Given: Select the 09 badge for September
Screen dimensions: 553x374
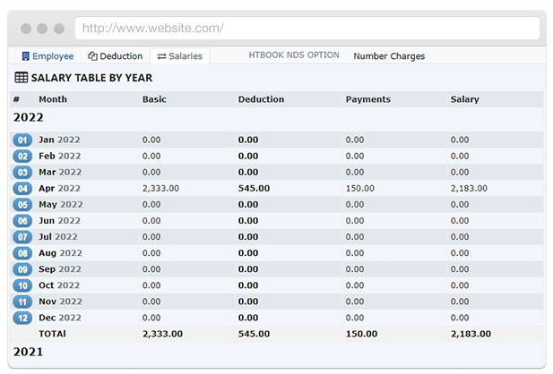Looking at the screenshot, I should coord(23,269).
